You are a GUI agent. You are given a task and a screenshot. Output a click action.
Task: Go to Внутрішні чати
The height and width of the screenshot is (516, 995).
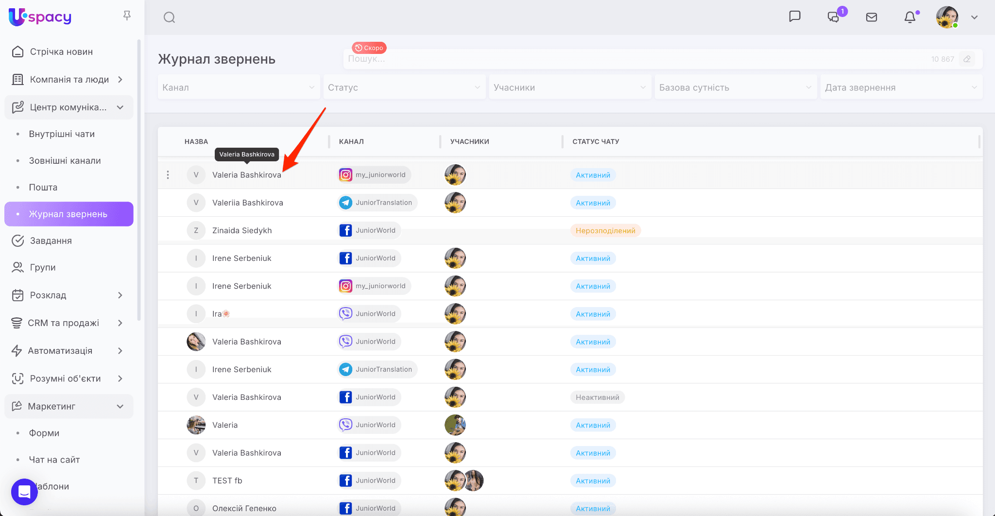pyautogui.click(x=62, y=134)
